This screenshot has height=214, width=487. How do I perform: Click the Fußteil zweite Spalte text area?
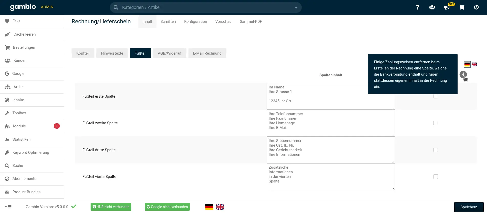[x=331, y=123]
